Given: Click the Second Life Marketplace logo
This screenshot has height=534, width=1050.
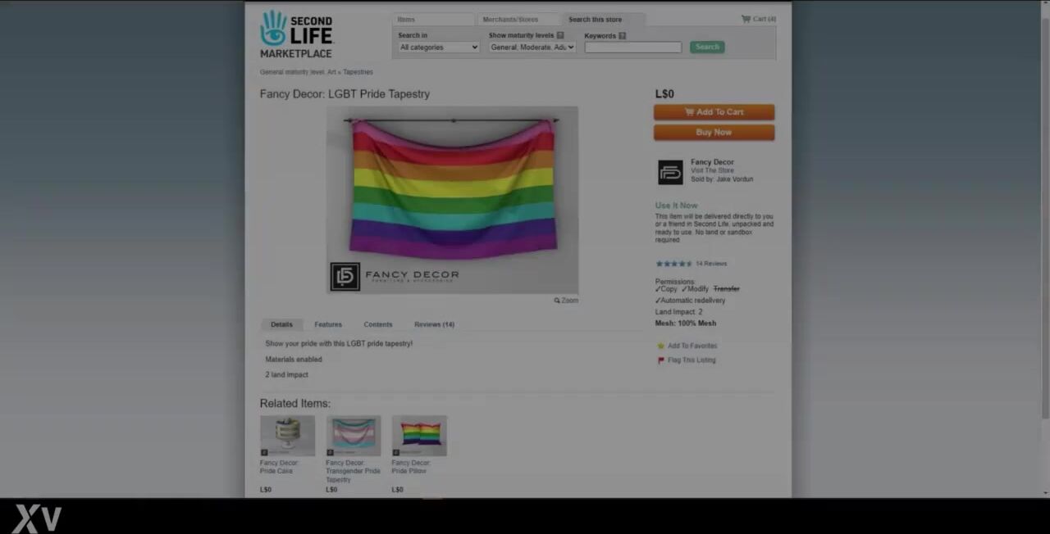Looking at the screenshot, I should [x=296, y=34].
